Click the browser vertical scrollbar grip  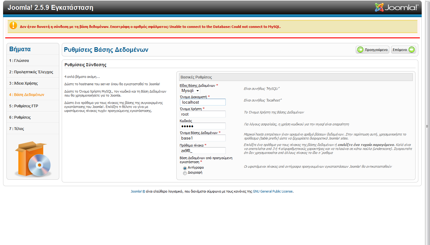coord(427,126)
